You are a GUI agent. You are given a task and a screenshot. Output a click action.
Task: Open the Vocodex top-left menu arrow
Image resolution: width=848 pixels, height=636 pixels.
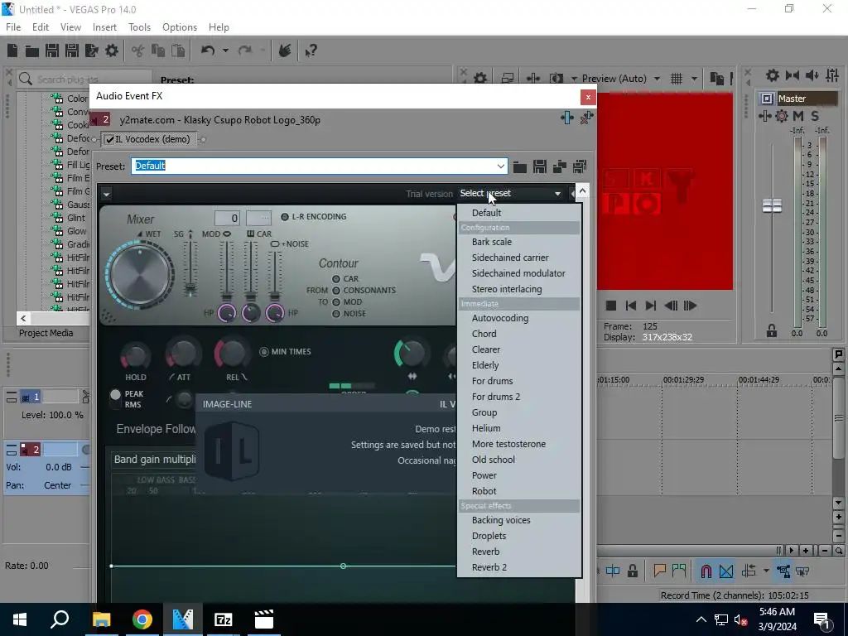(106, 194)
